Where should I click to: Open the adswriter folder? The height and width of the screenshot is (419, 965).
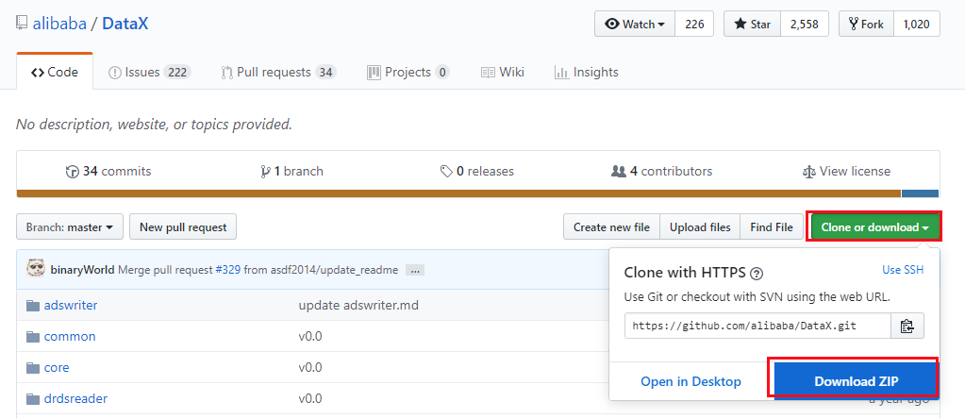(71, 305)
